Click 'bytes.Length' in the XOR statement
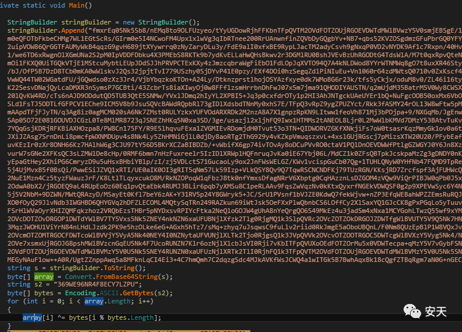Image resolution: width=462 pixels, height=332 pixels. tap(130, 317)
